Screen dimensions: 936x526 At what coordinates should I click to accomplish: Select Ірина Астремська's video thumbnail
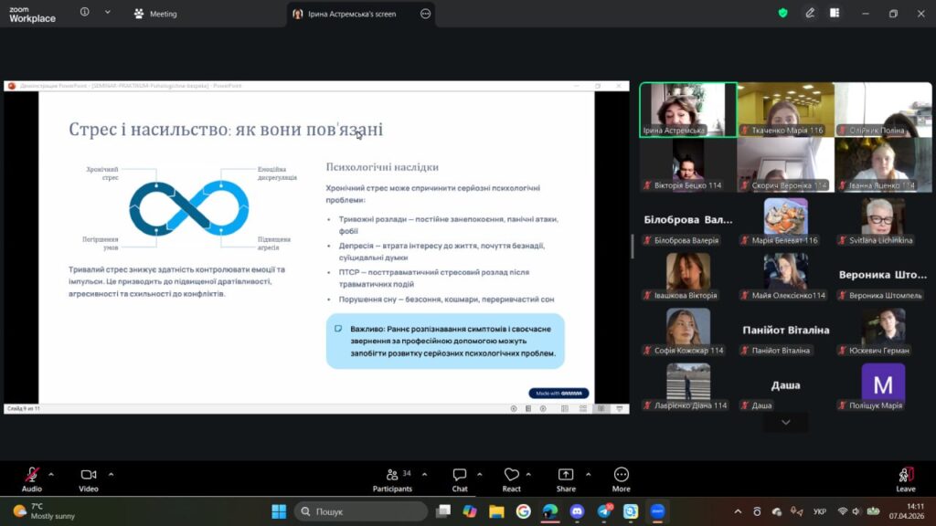click(x=687, y=110)
